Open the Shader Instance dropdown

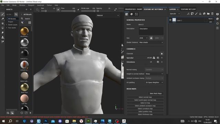pyautogui.click(x=151, y=42)
